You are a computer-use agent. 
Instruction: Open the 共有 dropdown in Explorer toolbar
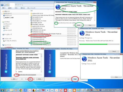pyautogui.click(x=16, y=8)
